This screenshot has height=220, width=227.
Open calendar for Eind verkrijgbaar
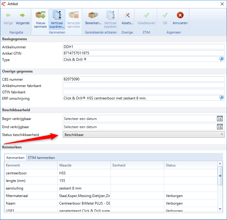(220, 127)
